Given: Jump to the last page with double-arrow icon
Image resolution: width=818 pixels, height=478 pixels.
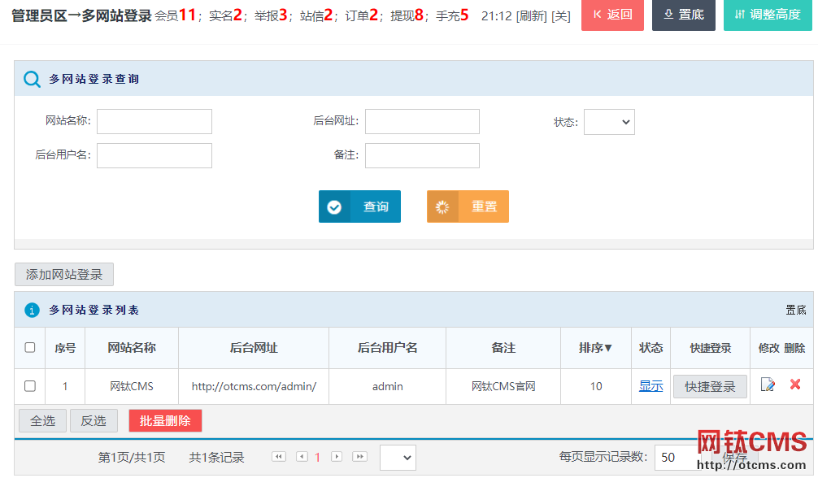Looking at the screenshot, I should 359,458.
